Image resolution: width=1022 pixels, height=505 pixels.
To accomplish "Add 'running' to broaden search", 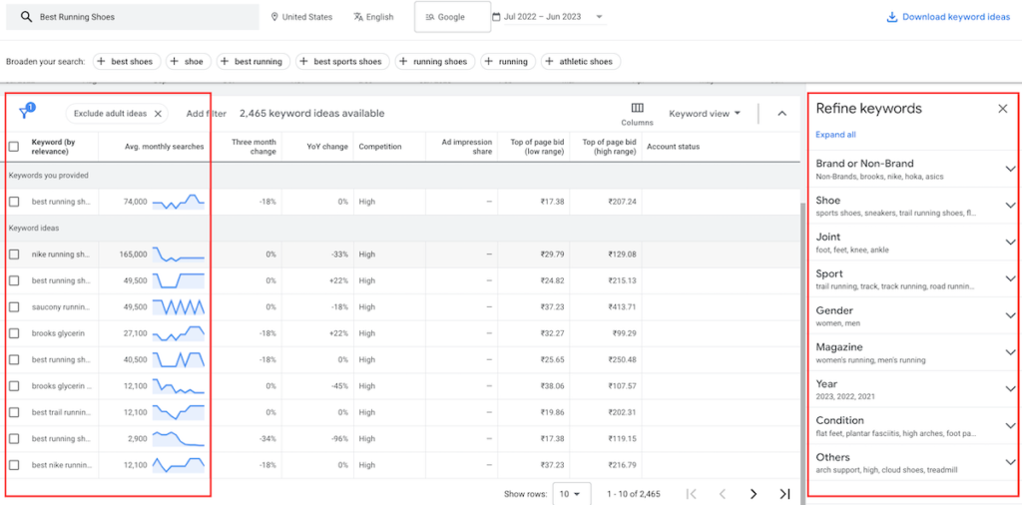I will (x=508, y=61).
